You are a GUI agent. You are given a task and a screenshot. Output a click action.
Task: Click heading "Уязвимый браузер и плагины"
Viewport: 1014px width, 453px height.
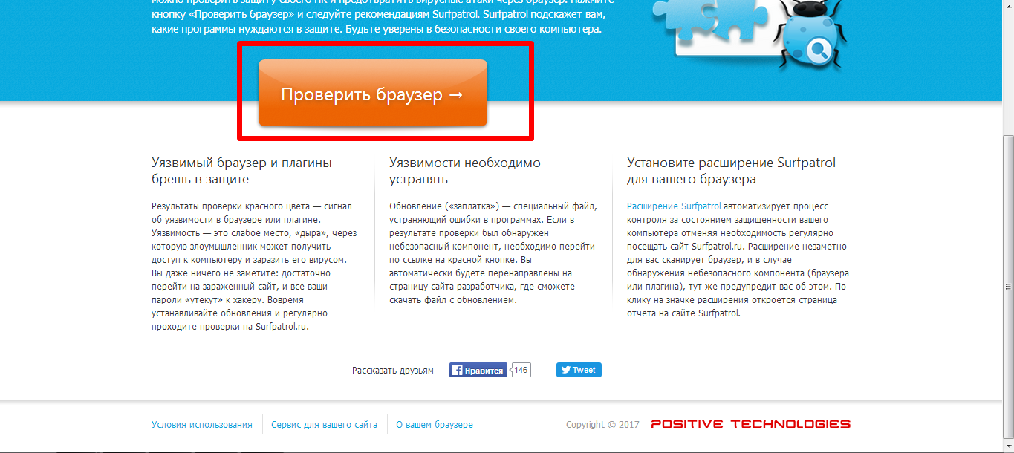(x=250, y=171)
